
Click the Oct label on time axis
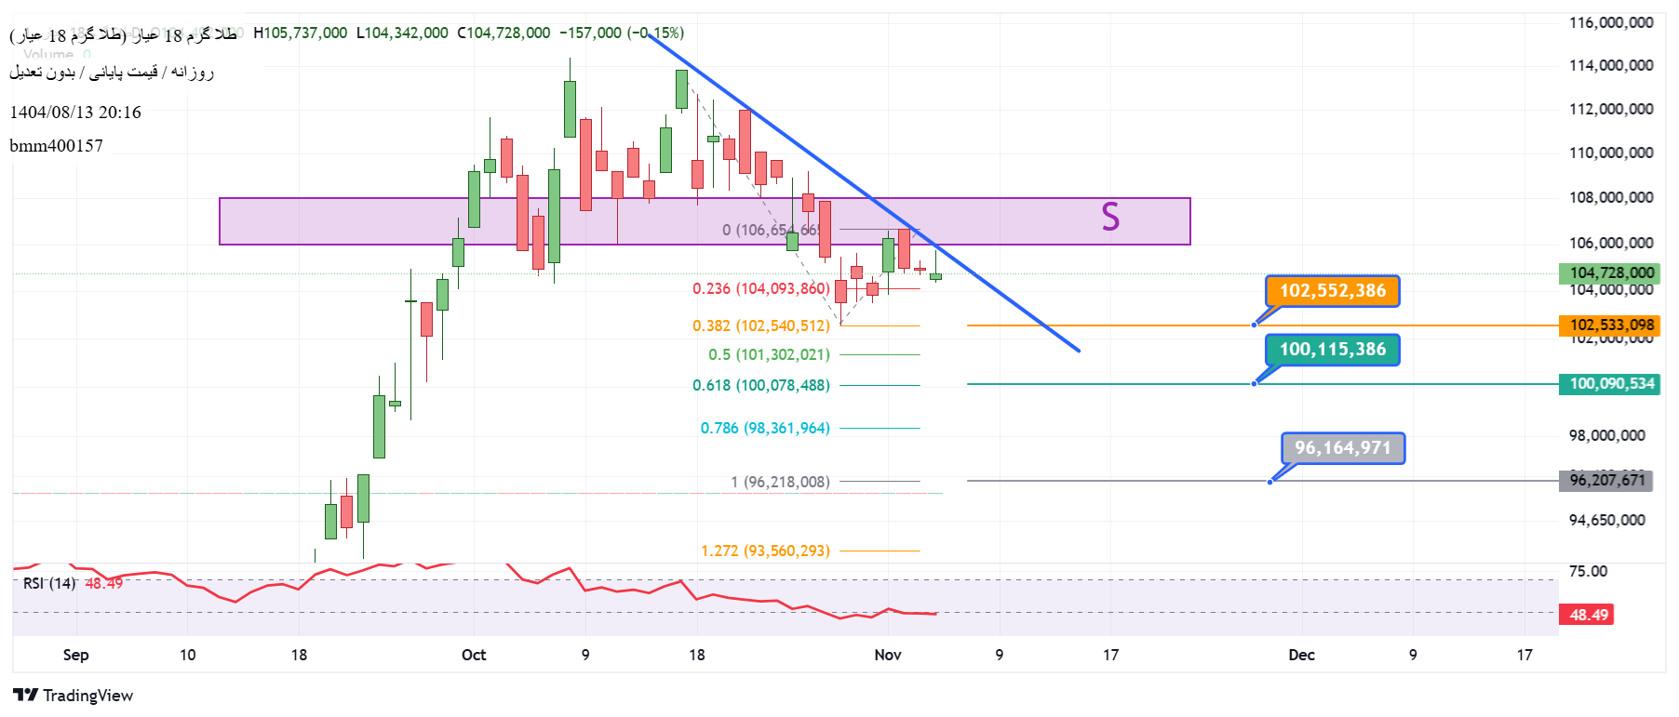(x=474, y=655)
